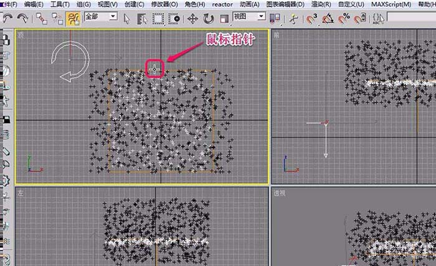Click the stacked cubes icon in reactor toolbar
Screen dimensions: 436x266
pos(6,40)
